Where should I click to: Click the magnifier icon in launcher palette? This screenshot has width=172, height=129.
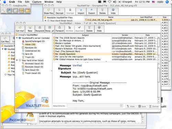coord(3,11)
